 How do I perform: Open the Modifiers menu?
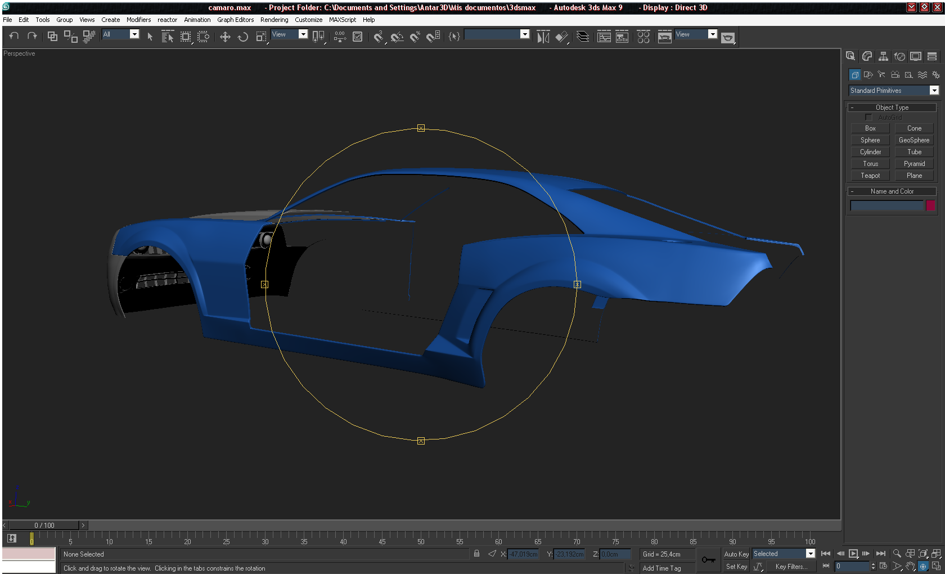[x=138, y=20]
